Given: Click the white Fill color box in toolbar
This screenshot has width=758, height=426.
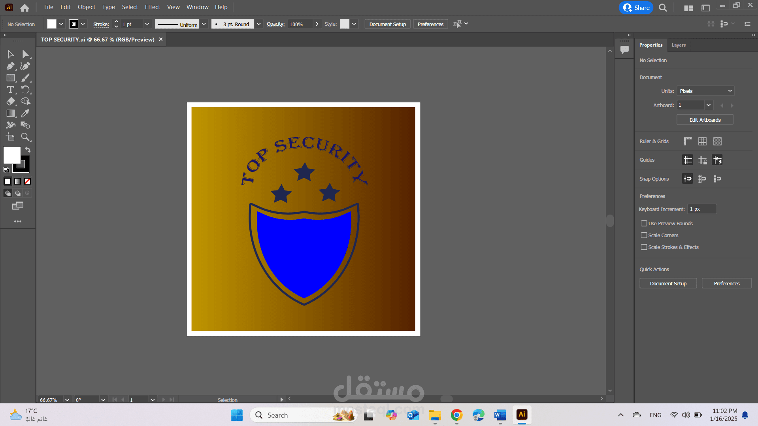Looking at the screenshot, I should coord(12,155).
